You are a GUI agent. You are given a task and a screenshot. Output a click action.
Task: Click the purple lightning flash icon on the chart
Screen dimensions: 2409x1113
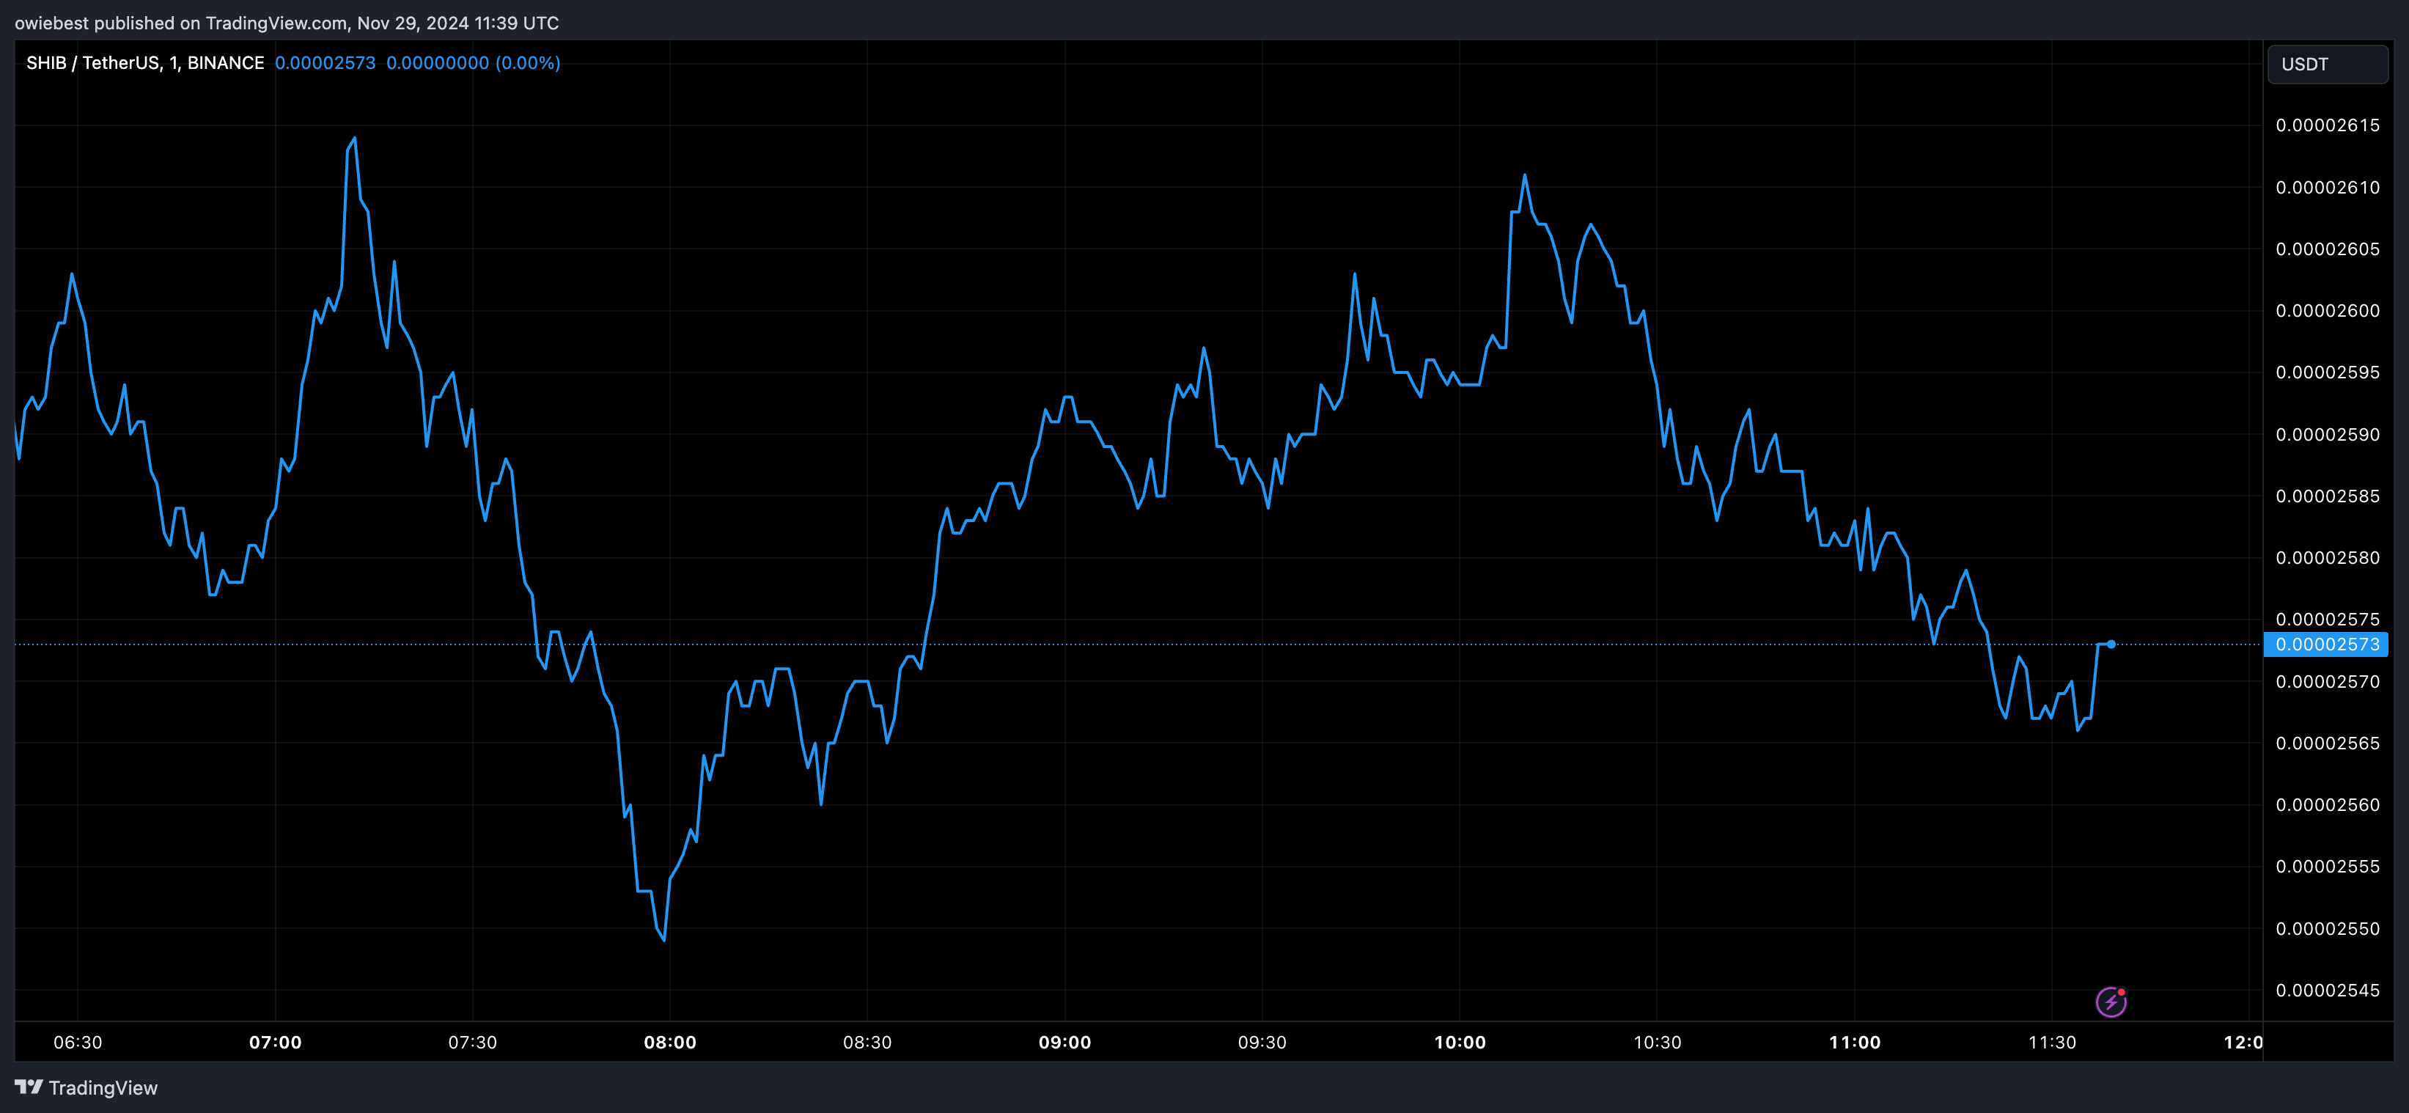pos(2111,1002)
